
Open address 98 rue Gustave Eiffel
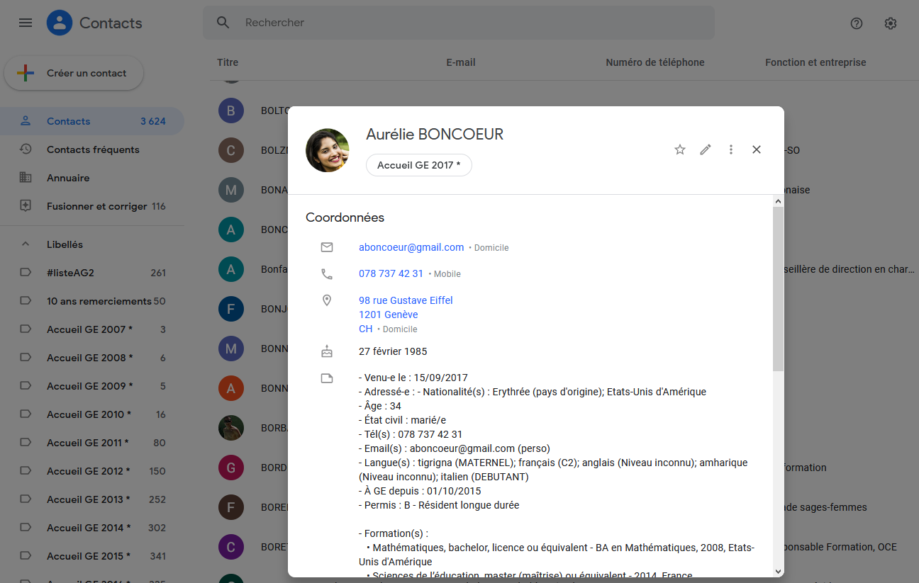pyautogui.click(x=406, y=300)
